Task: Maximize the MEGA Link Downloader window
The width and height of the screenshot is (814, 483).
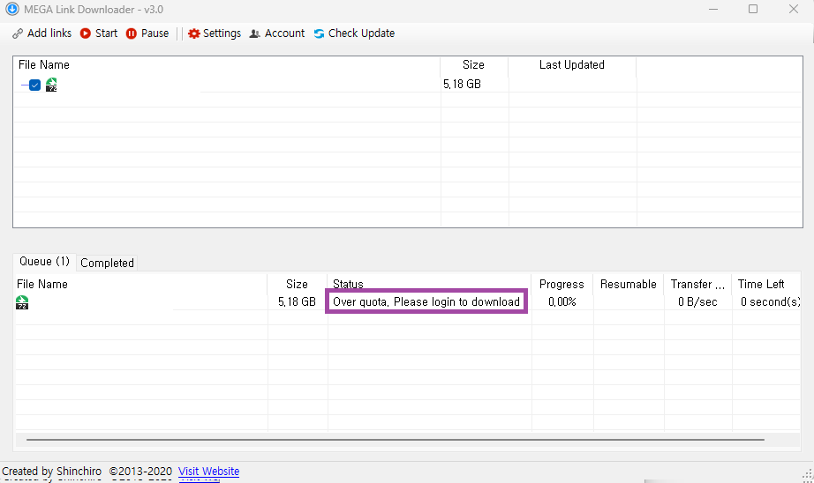Action: 753,10
